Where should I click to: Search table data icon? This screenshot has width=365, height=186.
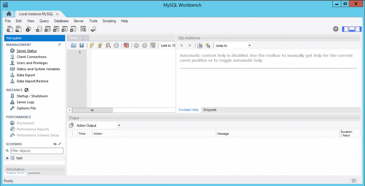coord(83,29)
